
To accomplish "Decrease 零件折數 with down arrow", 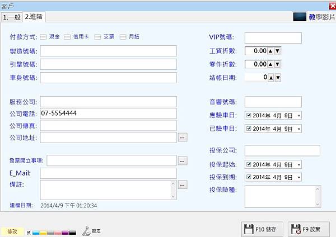I will (x=278, y=64).
